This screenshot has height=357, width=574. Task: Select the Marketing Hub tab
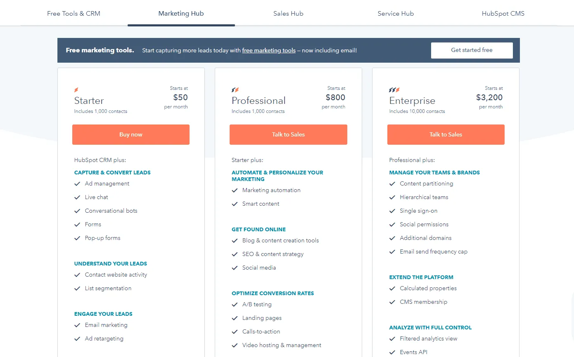[181, 13]
